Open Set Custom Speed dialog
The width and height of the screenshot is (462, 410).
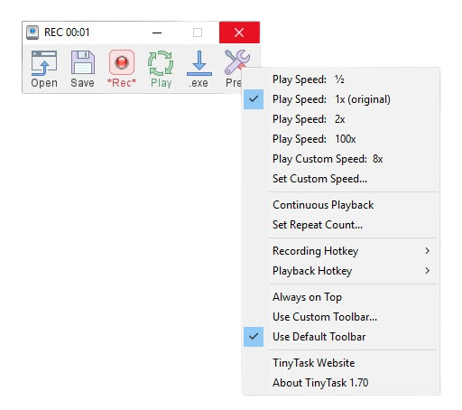click(x=341, y=179)
